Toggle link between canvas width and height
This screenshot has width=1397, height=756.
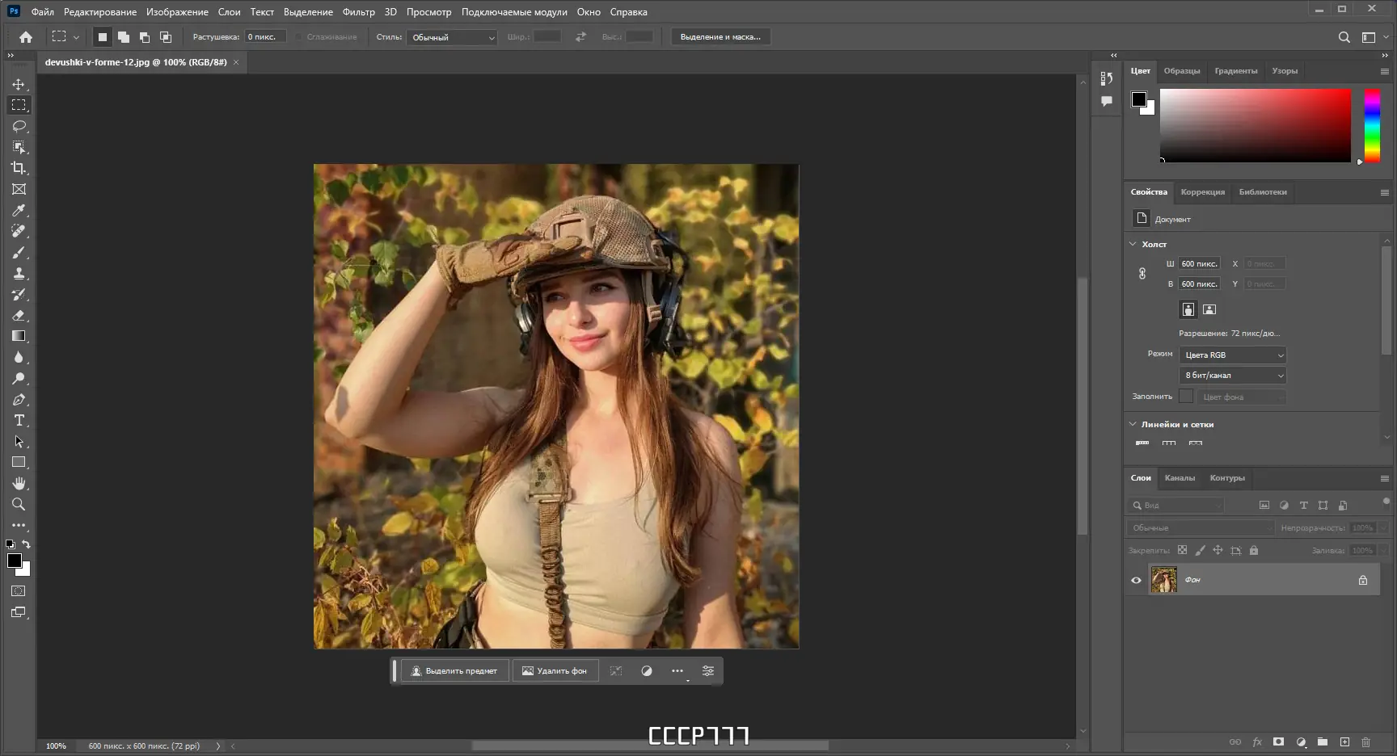point(1142,274)
